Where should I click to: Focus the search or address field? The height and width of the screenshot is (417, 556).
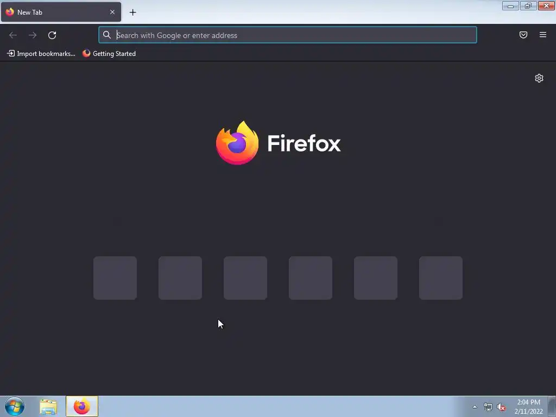tap(288, 35)
